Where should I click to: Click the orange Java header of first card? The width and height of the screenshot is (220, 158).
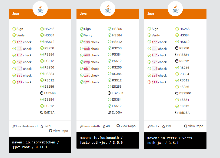[x=40, y=14]
